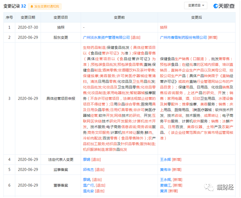Viewport: 241px width, 198px height.
Task: Select the 股东变更 cell
Action: pos(61,37)
